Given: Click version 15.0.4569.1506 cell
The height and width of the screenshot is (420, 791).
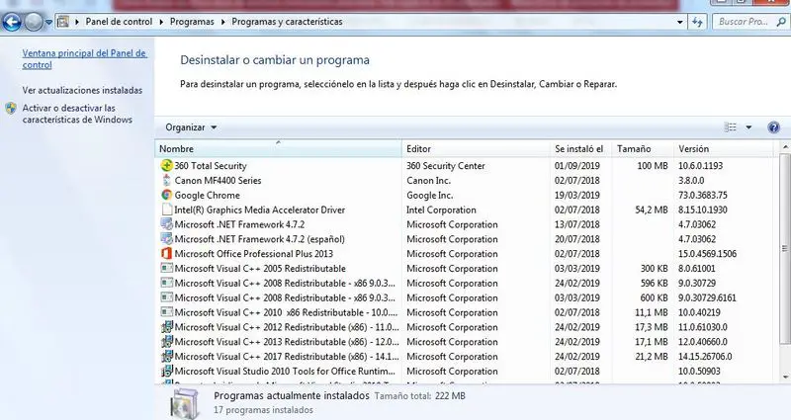Looking at the screenshot, I should pyautogui.click(x=707, y=253).
